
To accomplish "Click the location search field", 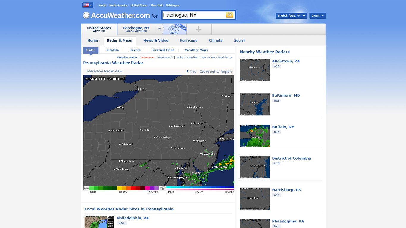I will pos(194,15).
